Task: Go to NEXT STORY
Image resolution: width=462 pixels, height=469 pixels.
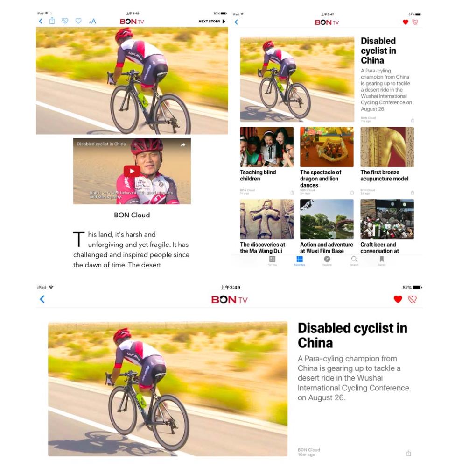Action: point(212,21)
